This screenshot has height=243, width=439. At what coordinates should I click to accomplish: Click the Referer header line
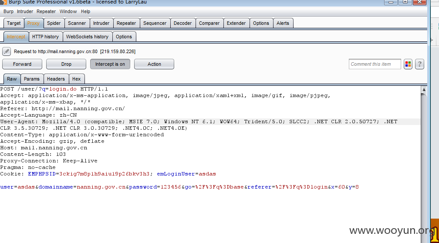point(62,108)
